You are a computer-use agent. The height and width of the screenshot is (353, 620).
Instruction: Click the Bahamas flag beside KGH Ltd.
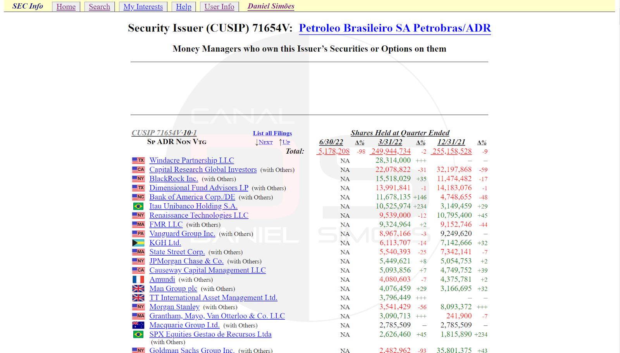(x=138, y=243)
